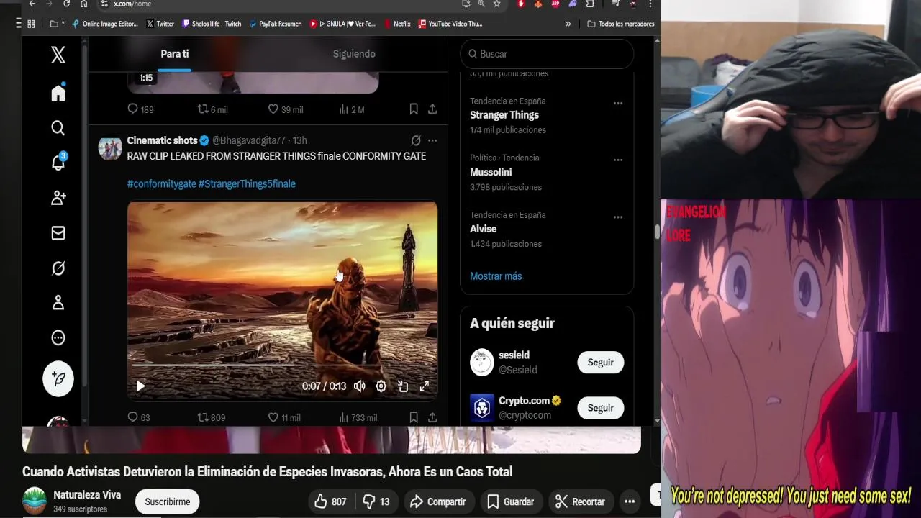
Task: View 733 mil views analytics
Action: [358, 417]
